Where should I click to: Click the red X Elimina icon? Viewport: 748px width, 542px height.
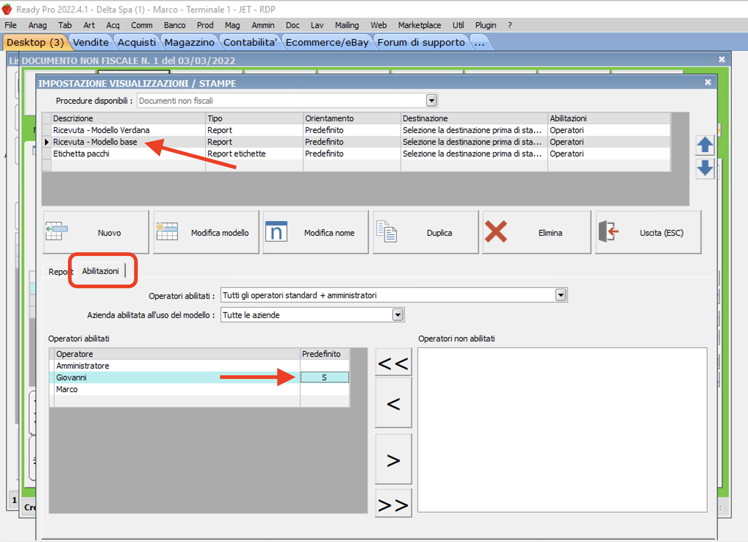(496, 231)
